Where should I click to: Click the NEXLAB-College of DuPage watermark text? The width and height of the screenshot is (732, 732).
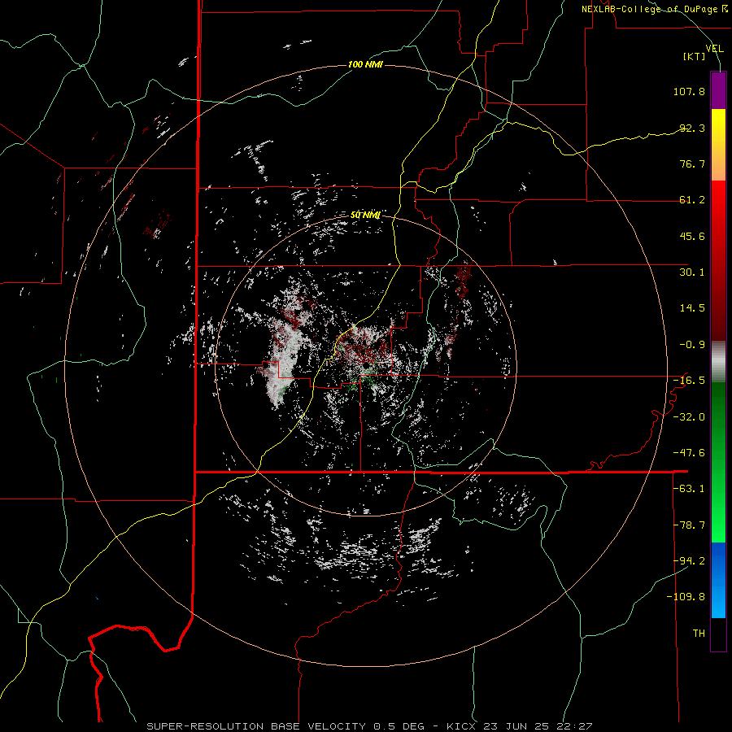(x=655, y=9)
